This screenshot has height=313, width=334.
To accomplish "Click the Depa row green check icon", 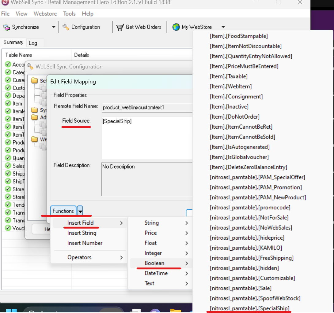I will point(8,96).
